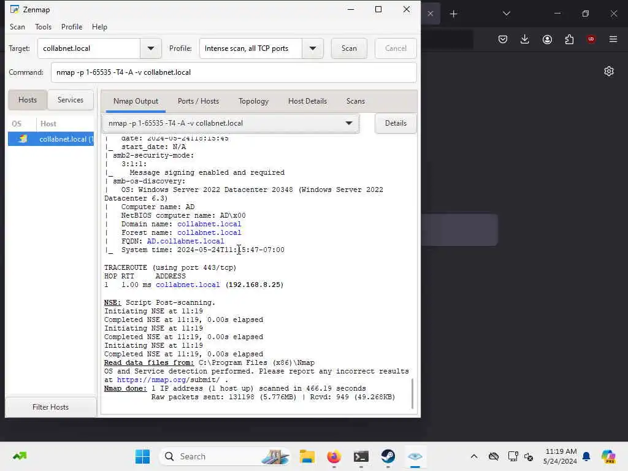The height and width of the screenshot is (471, 628).
Task: Switch to the Nmap Output tab
Action: click(x=136, y=101)
